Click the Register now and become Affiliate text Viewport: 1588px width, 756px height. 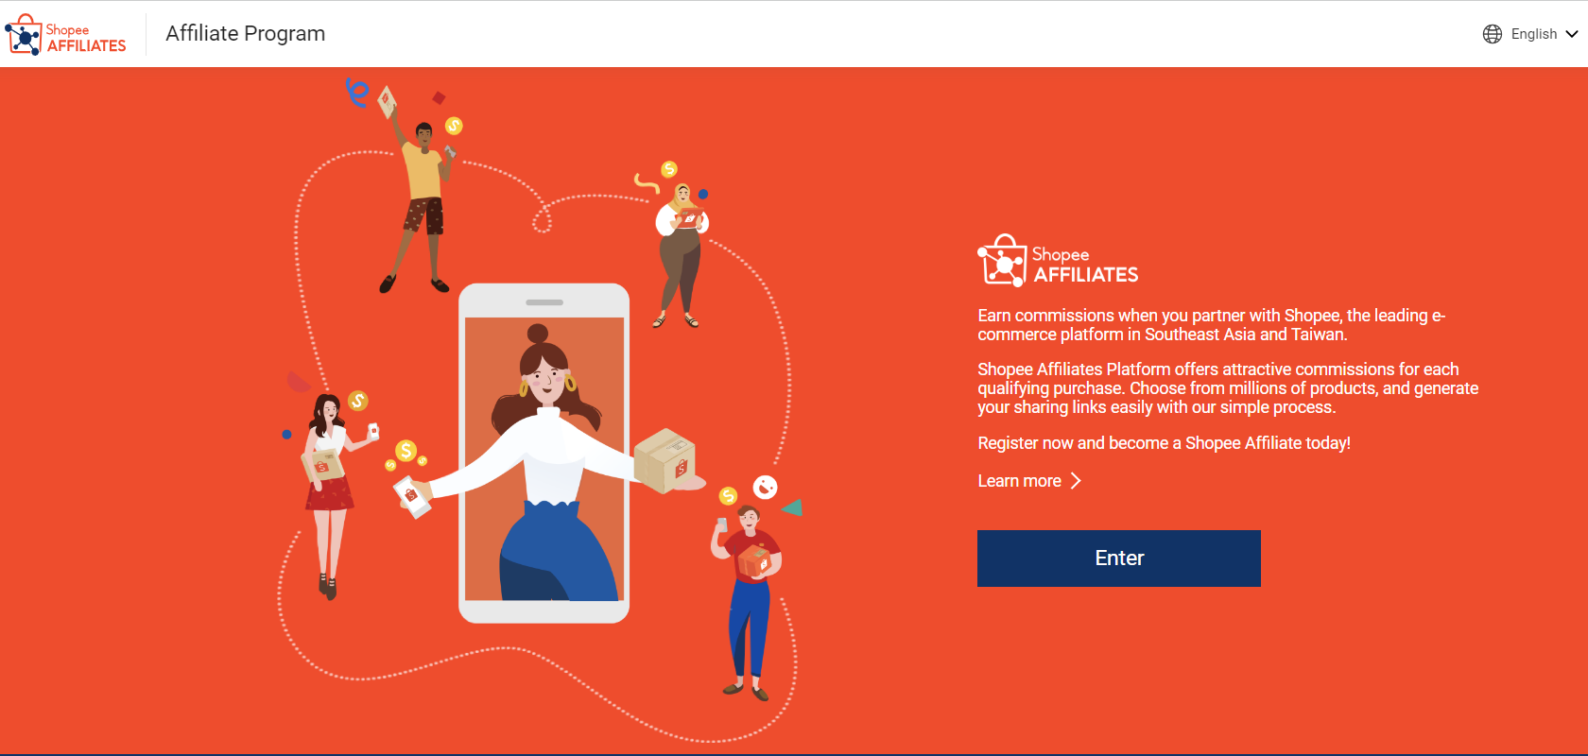tap(1164, 443)
